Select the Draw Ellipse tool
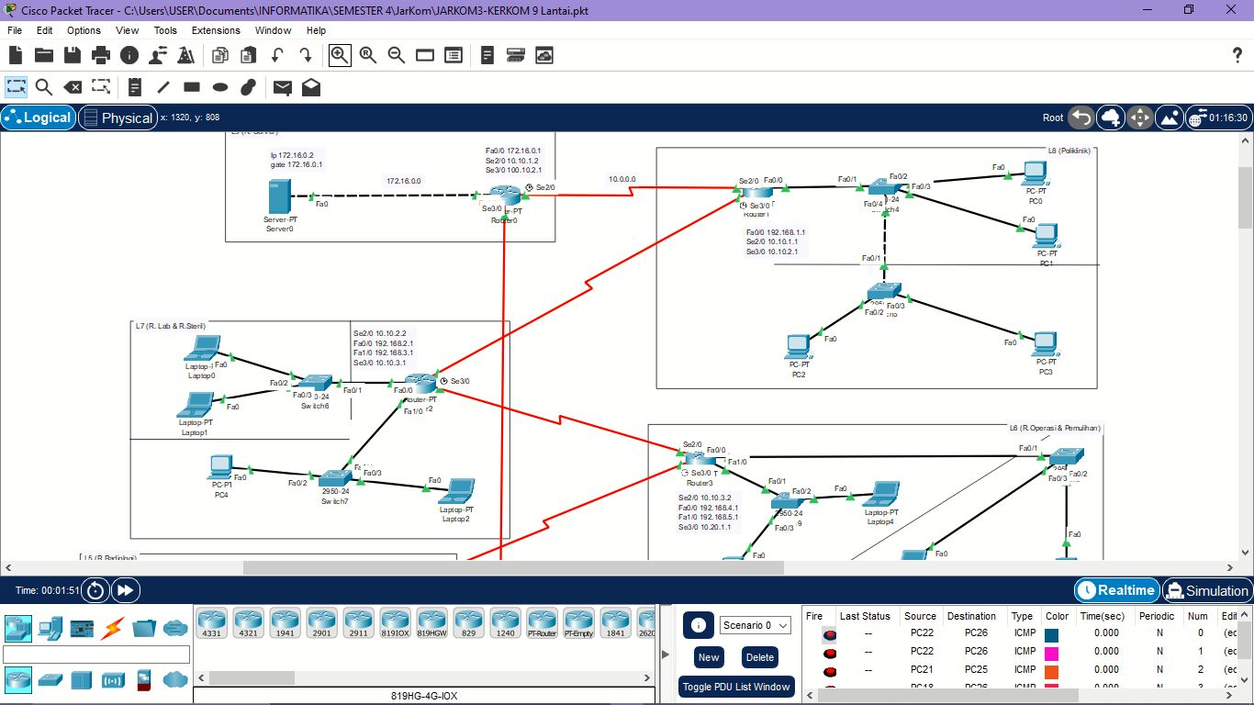The image size is (1254, 705). tap(220, 87)
